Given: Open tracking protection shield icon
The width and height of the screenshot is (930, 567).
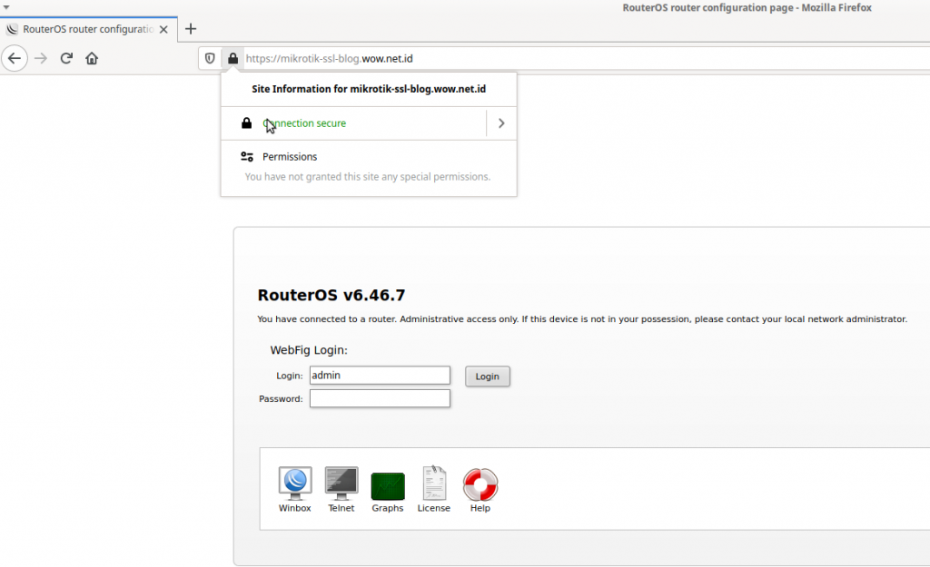Looking at the screenshot, I should click(x=210, y=58).
